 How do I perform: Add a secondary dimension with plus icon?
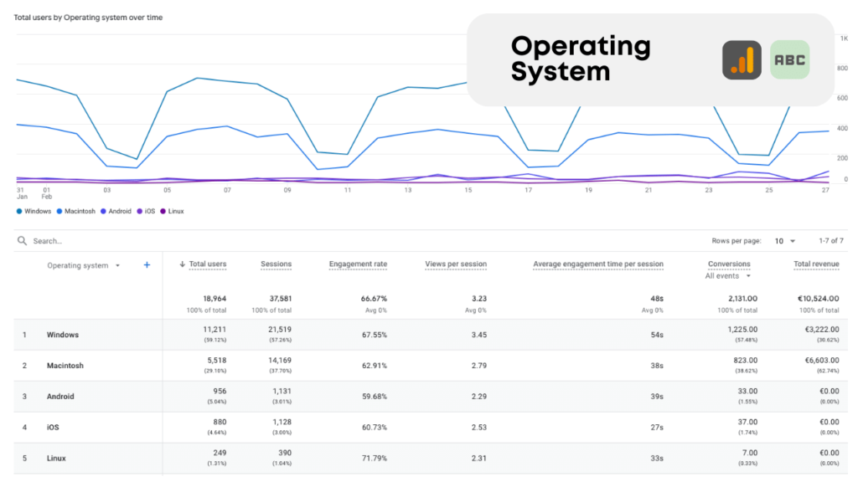click(147, 265)
